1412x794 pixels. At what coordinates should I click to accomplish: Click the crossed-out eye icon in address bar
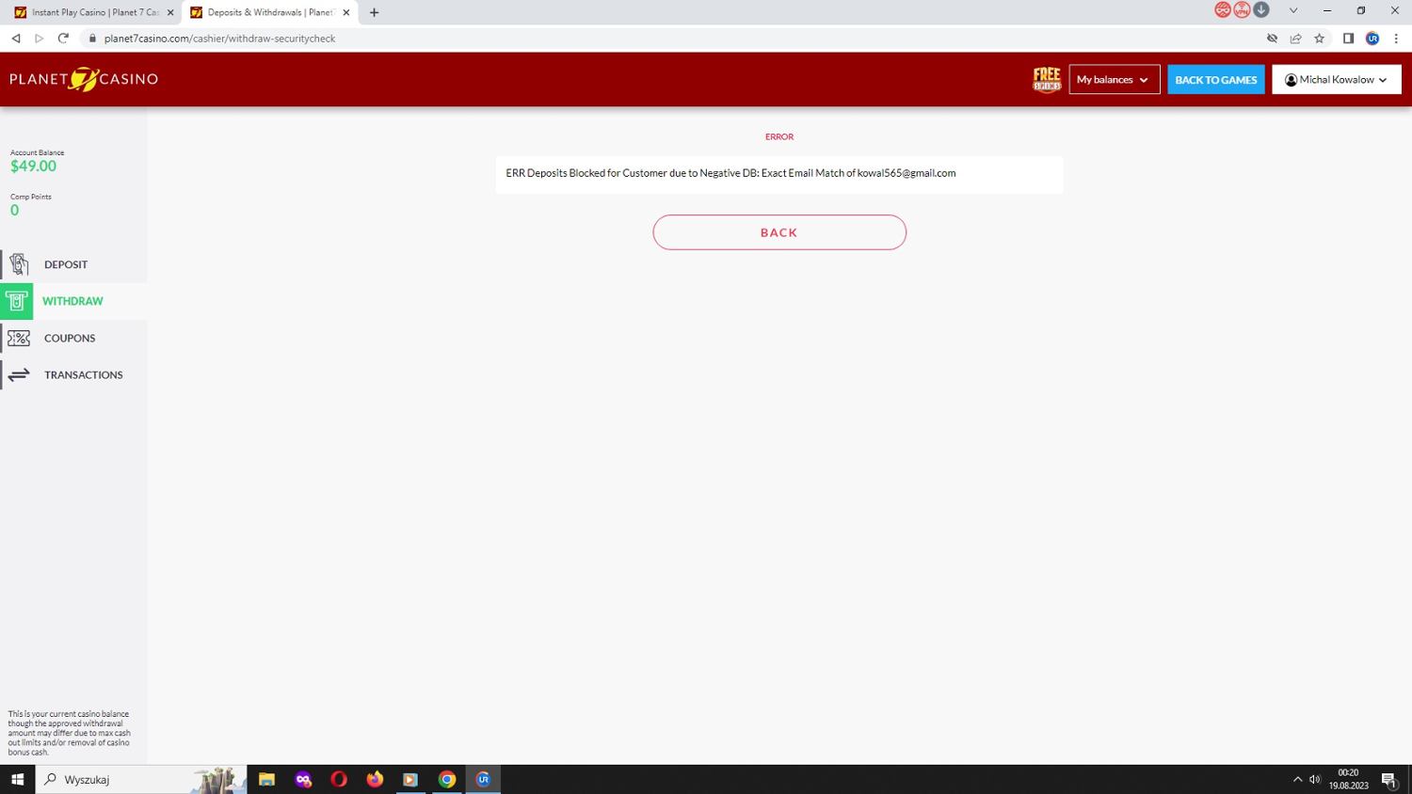1272,39
